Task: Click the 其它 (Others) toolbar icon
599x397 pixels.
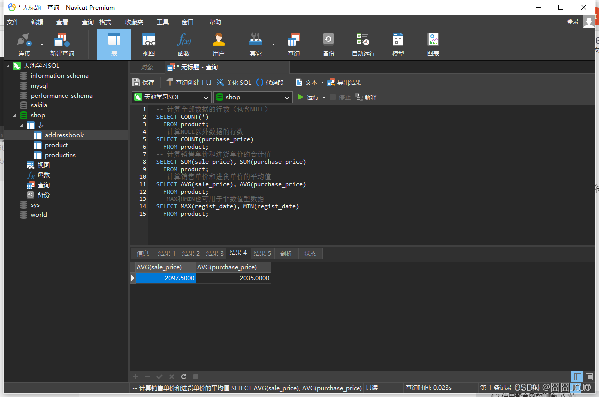Action: [x=256, y=45]
